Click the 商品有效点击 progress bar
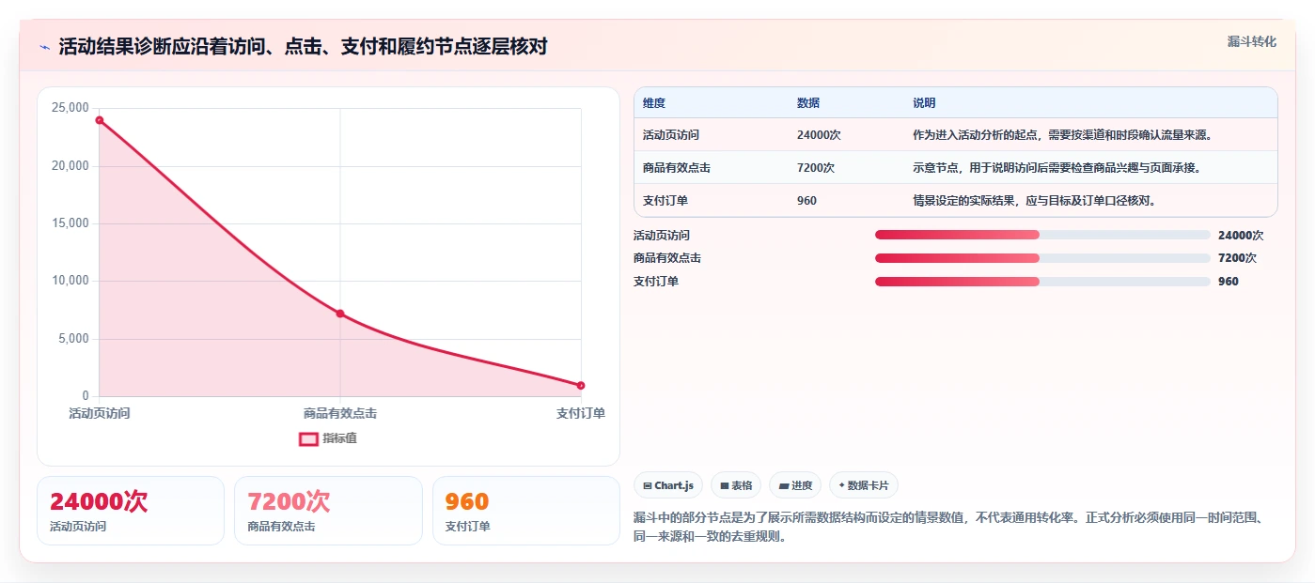This screenshot has height=583, width=1315. pyautogui.click(x=1042, y=258)
